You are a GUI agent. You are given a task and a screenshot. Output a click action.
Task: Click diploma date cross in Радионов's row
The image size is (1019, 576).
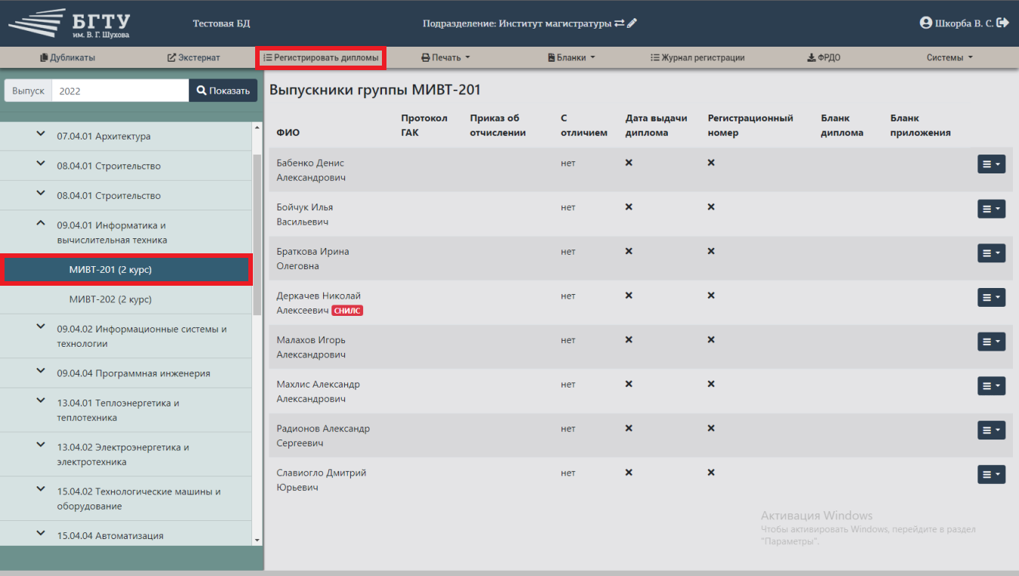629,428
